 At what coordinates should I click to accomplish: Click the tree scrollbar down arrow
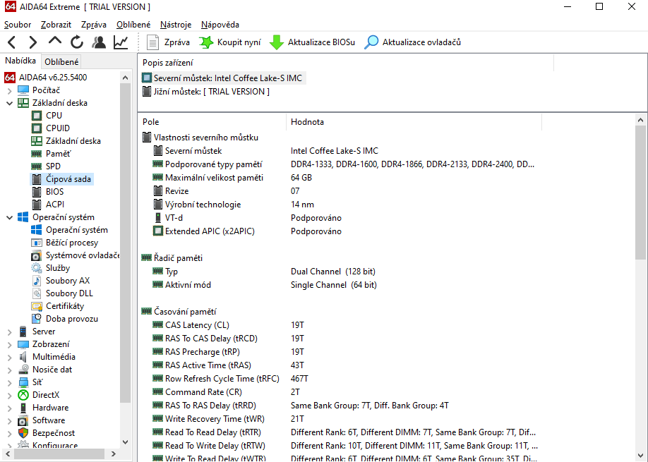[126, 442]
